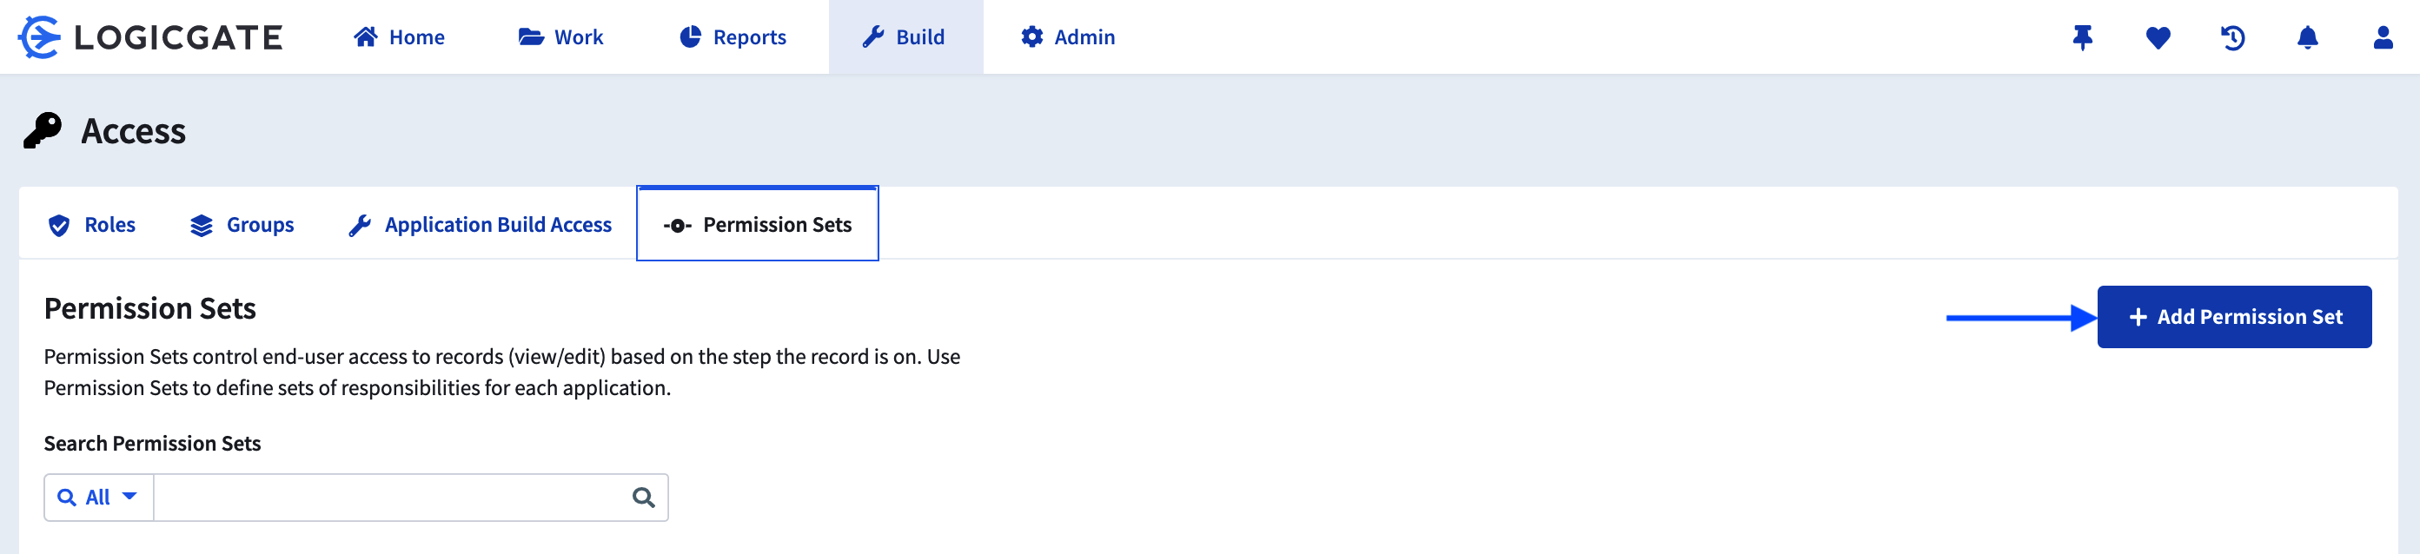Switch to the Groups tab
This screenshot has width=2420, height=554.
pyautogui.click(x=242, y=226)
